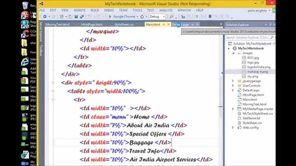Select Main.html in Solution Explorer
296x166 pixels.
click(x=250, y=99)
